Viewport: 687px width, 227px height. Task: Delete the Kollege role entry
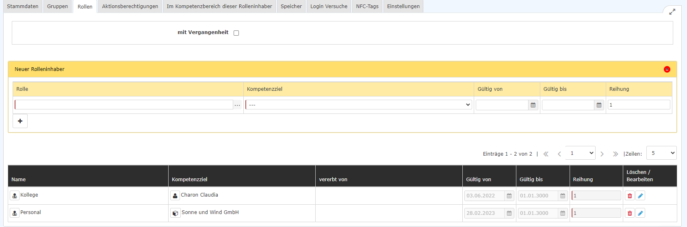pos(630,195)
